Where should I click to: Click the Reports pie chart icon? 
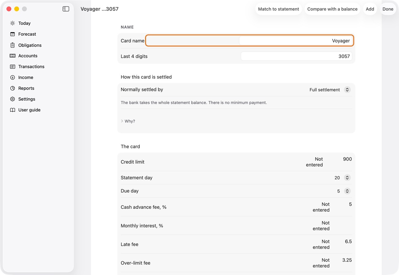[x=13, y=88]
